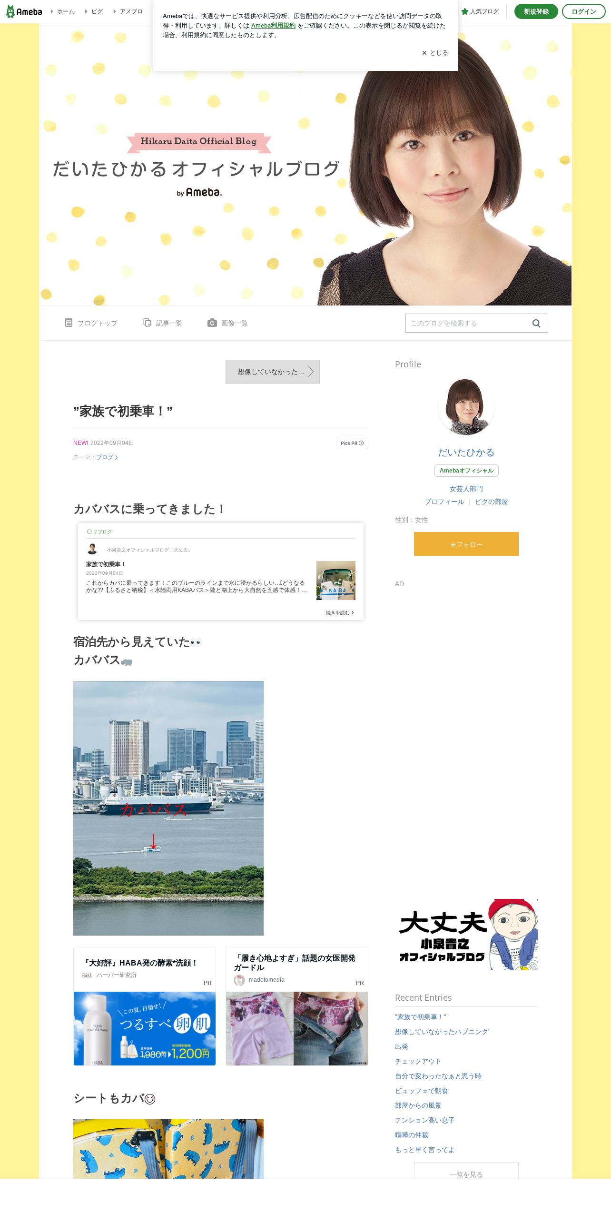Close the cookie notice with とじる
Image resolution: width=611 pixels, height=1222 pixels.
point(435,53)
